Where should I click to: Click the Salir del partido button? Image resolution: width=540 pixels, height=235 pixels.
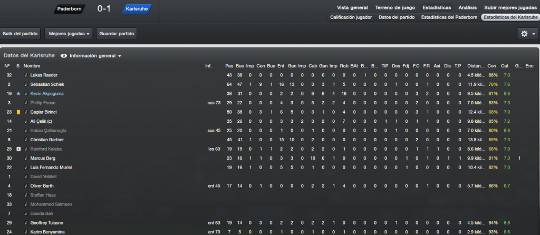coord(21,34)
